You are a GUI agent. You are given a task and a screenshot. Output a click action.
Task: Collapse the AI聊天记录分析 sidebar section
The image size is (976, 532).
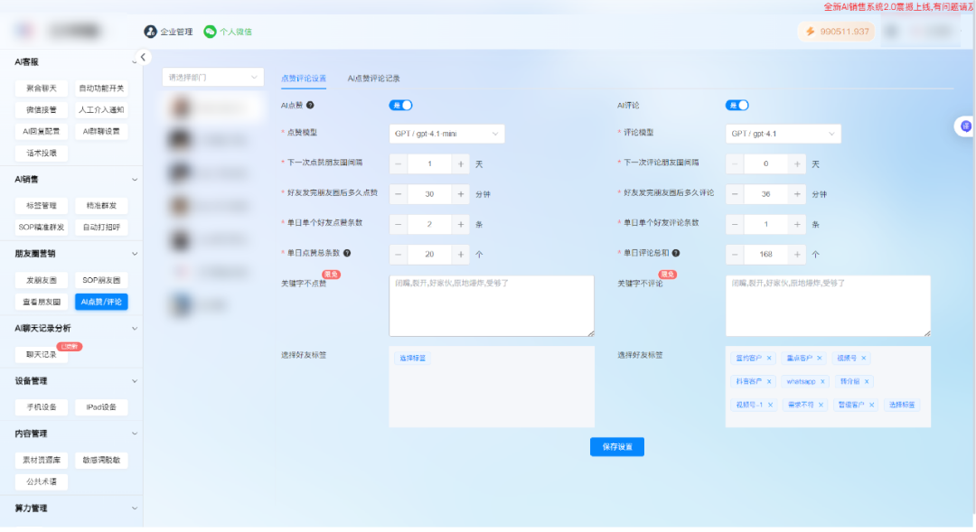135,329
